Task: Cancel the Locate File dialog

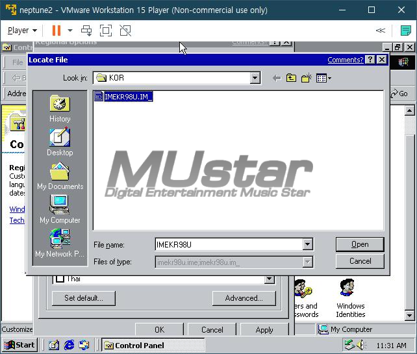Action: 360,261
